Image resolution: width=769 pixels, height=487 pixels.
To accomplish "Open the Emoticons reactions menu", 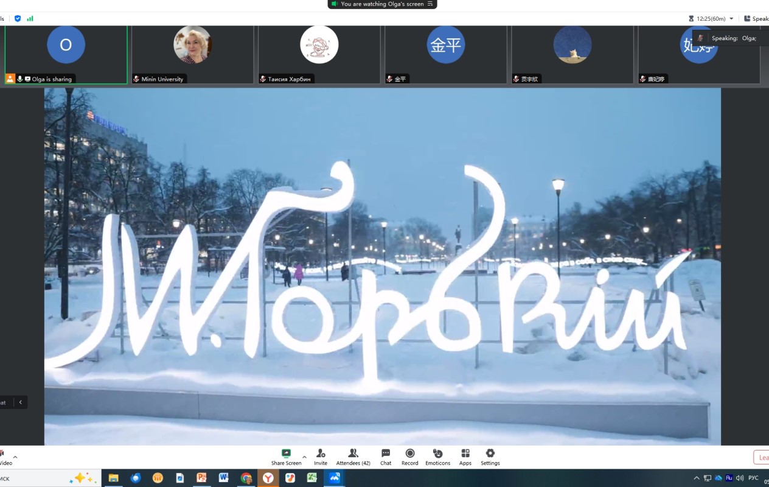I will (x=437, y=454).
